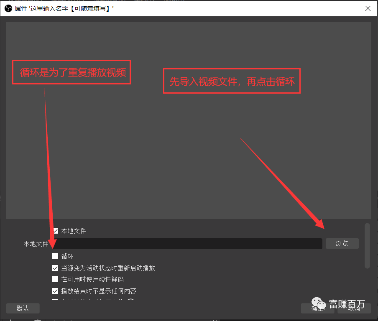Click the local file path input field

[188, 244]
